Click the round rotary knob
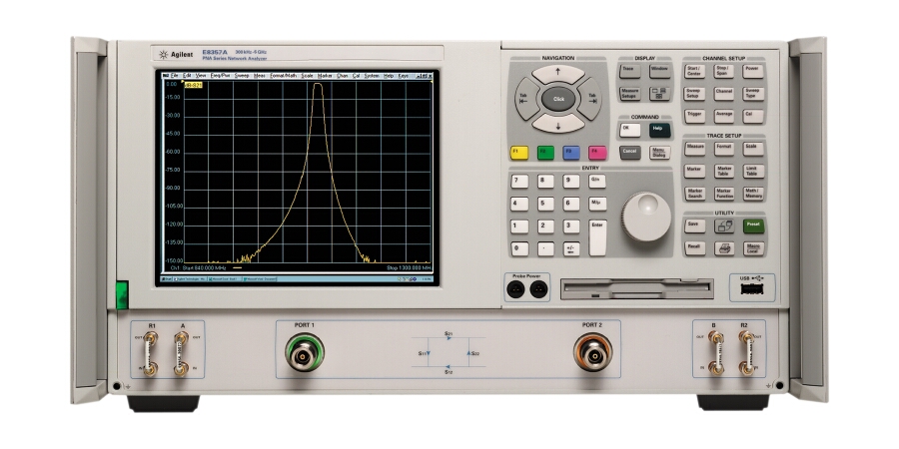 (647, 217)
